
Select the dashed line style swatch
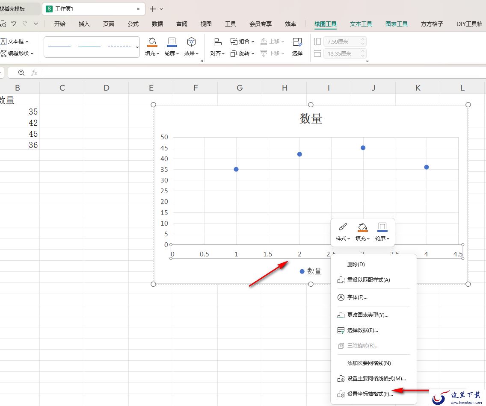(x=119, y=47)
